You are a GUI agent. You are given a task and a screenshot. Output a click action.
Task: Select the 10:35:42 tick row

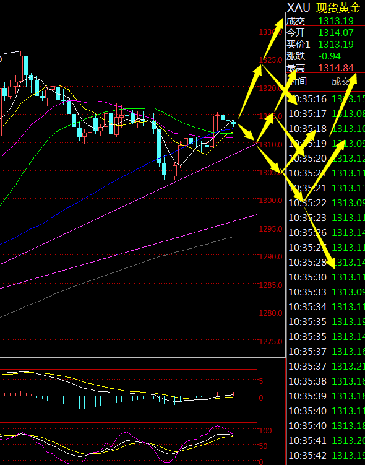pos(327,455)
